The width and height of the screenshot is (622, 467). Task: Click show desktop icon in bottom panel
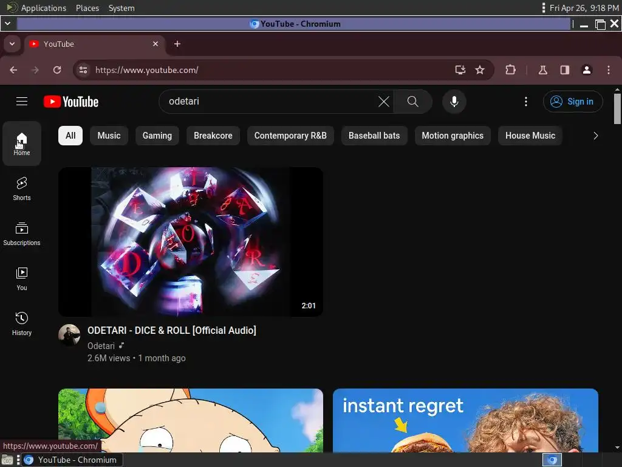click(x=7, y=460)
